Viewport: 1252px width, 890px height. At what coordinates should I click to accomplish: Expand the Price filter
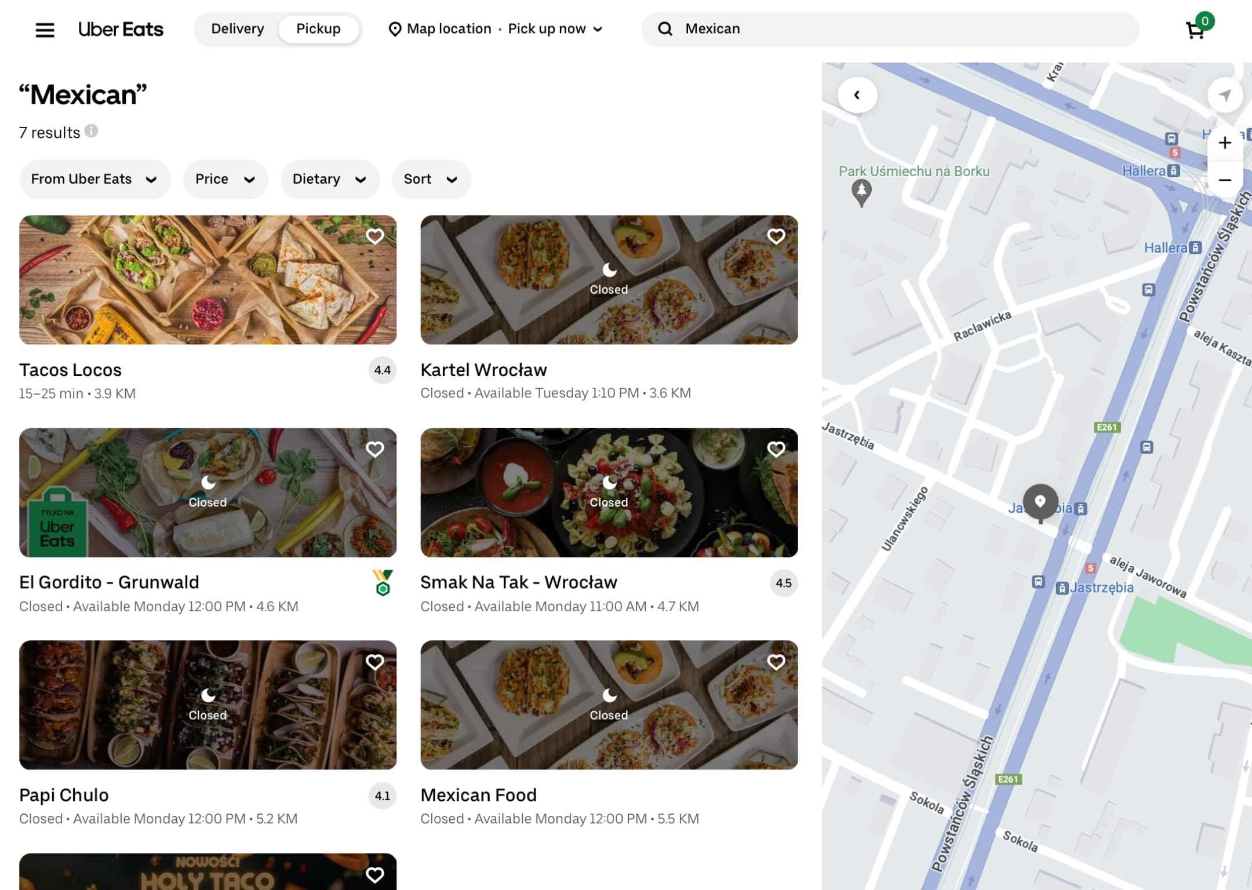pyautogui.click(x=225, y=179)
